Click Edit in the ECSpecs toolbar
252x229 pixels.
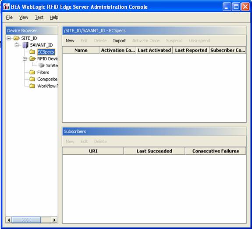(84, 40)
